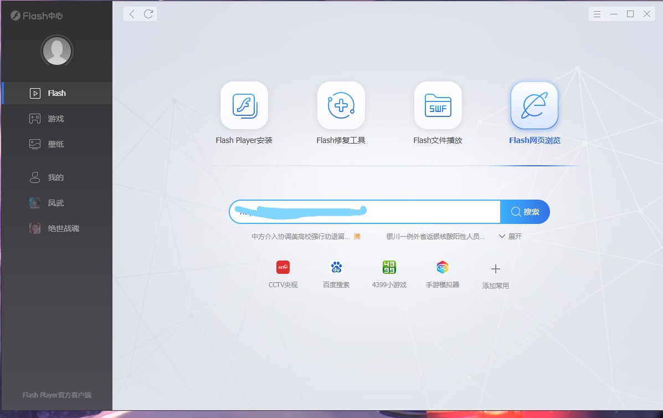Viewport: 663px width, 418px height.
Task: Click the Flash中心 logo
Action: click(x=37, y=16)
